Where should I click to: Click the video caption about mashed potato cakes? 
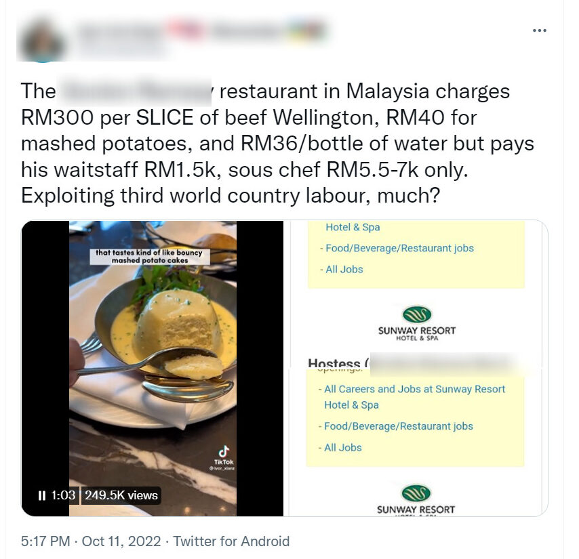(x=150, y=256)
